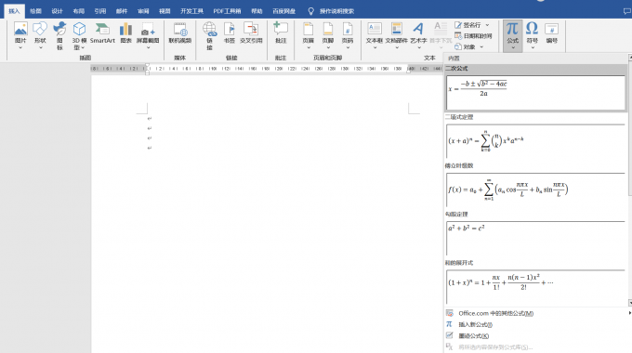Open the 形状 (Shapes) gallery icon
632x353 pixels.
pos(40,29)
